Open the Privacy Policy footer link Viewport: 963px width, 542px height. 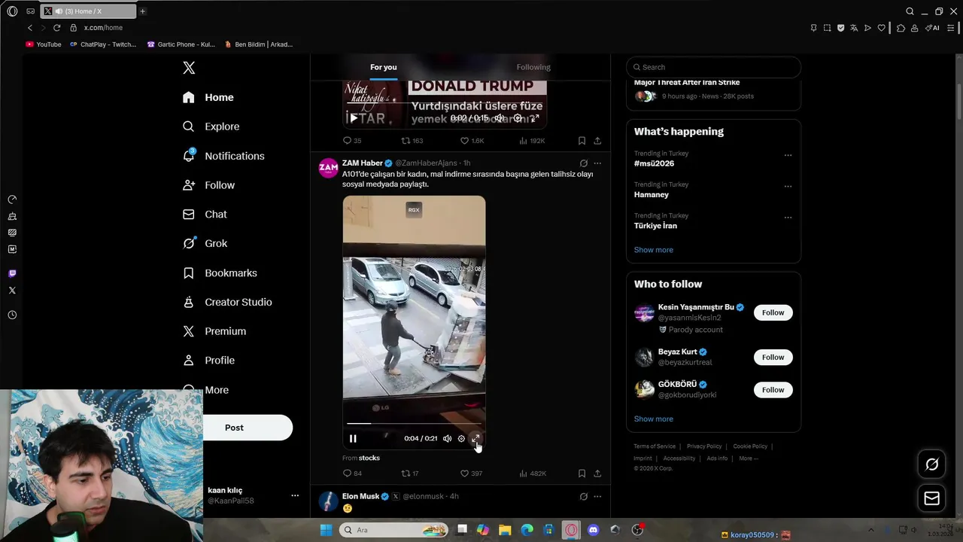703,446
